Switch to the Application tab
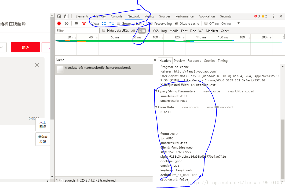The image size is (285, 188). pyautogui.click(x=207, y=16)
